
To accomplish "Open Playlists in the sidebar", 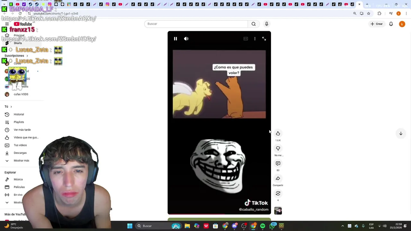I will (19, 122).
